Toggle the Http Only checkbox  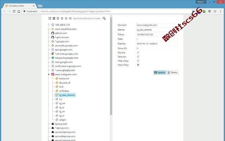138,61
